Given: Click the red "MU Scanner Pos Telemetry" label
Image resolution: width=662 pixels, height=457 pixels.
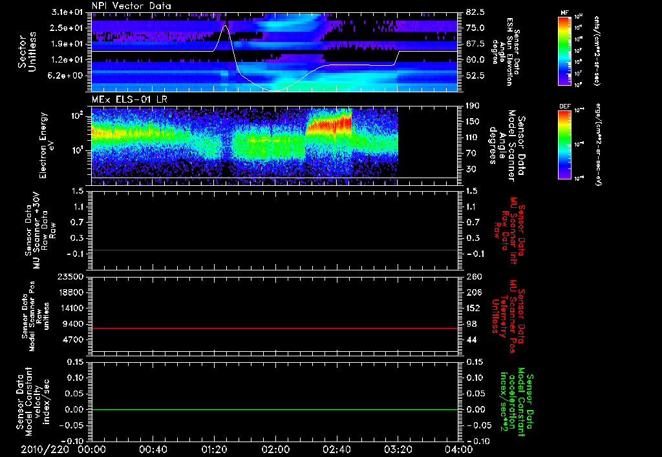Looking at the screenshot, I should (x=509, y=316).
